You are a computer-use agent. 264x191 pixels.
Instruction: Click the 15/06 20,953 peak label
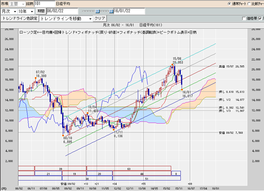(178, 61)
